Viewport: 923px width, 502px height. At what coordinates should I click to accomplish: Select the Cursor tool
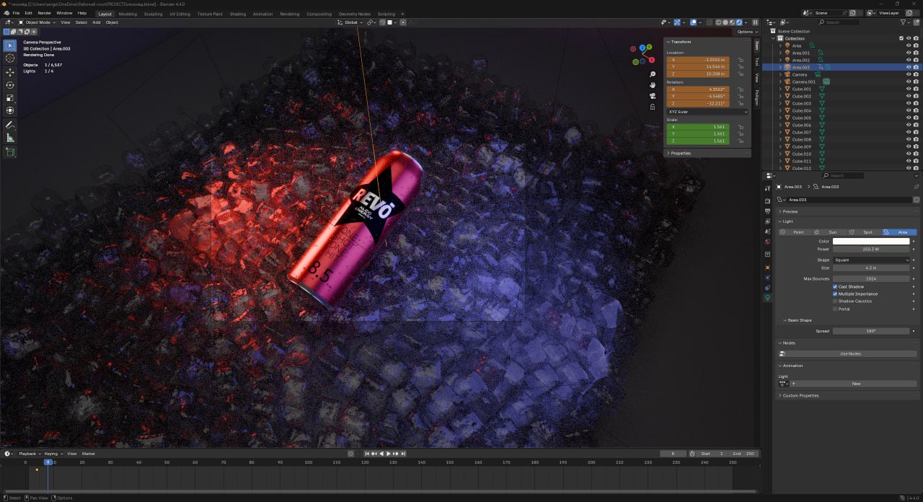pos(10,58)
